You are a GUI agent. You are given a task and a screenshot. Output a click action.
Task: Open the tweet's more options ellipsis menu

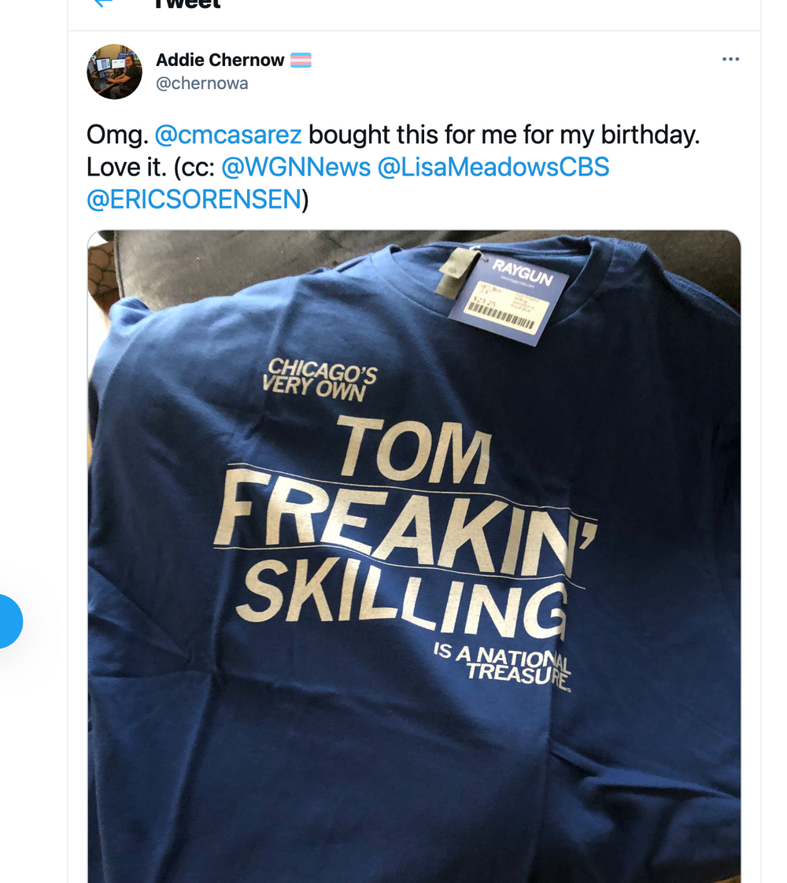pos(730,60)
